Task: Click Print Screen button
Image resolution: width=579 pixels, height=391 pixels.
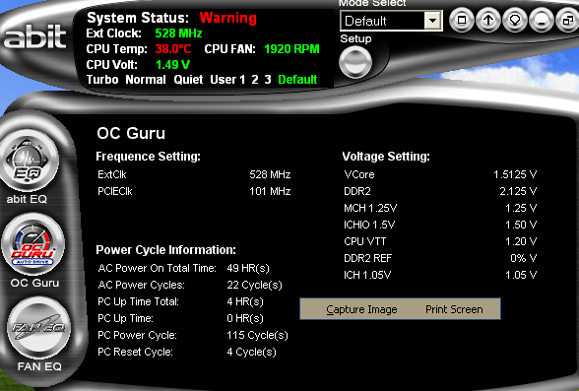Action: [454, 309]
